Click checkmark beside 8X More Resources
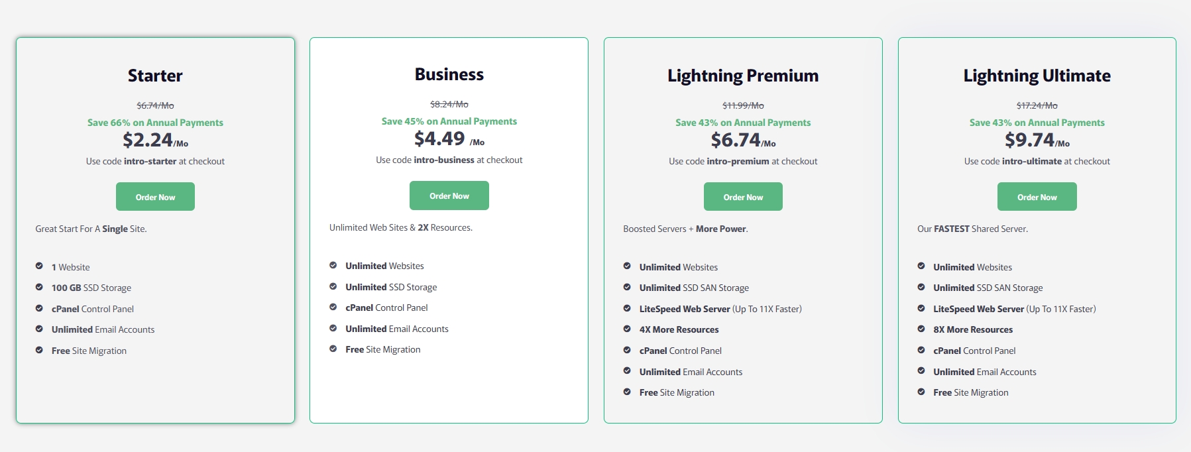This screenshot has width=1191, height=452. point(921,329)
